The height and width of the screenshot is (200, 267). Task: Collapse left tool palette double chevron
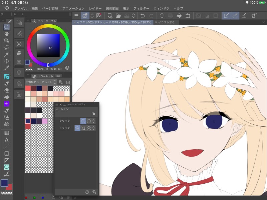coord(2,14)
